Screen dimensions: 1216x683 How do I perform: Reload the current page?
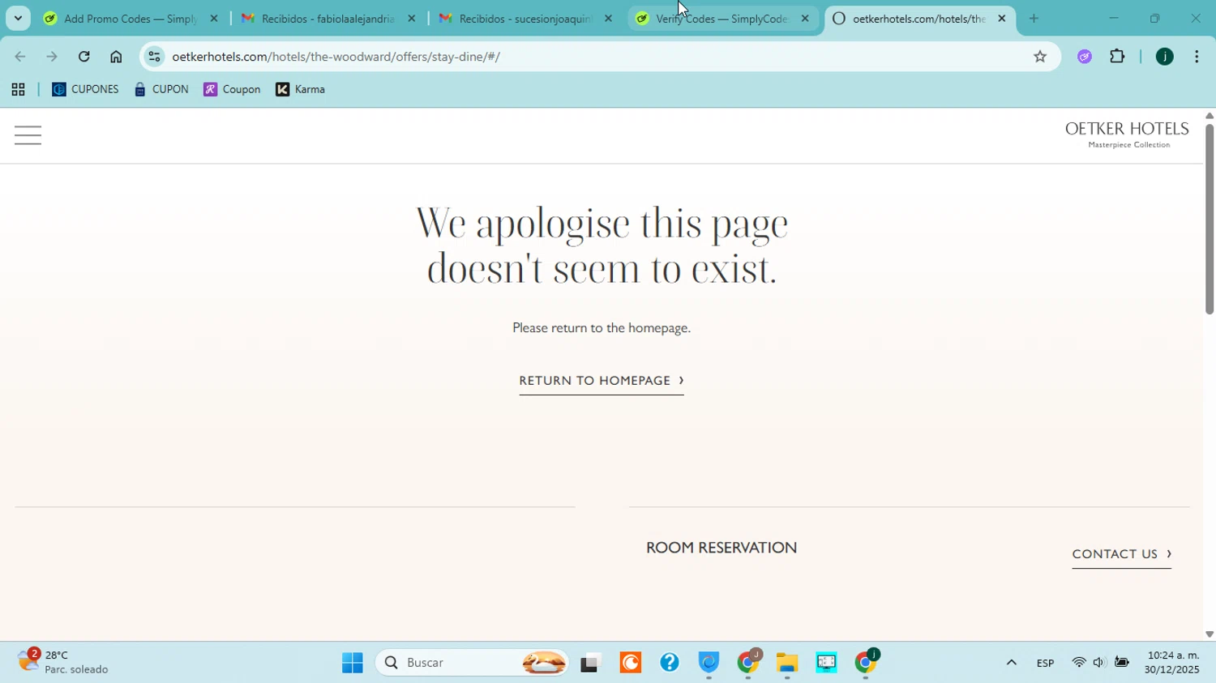83,57
